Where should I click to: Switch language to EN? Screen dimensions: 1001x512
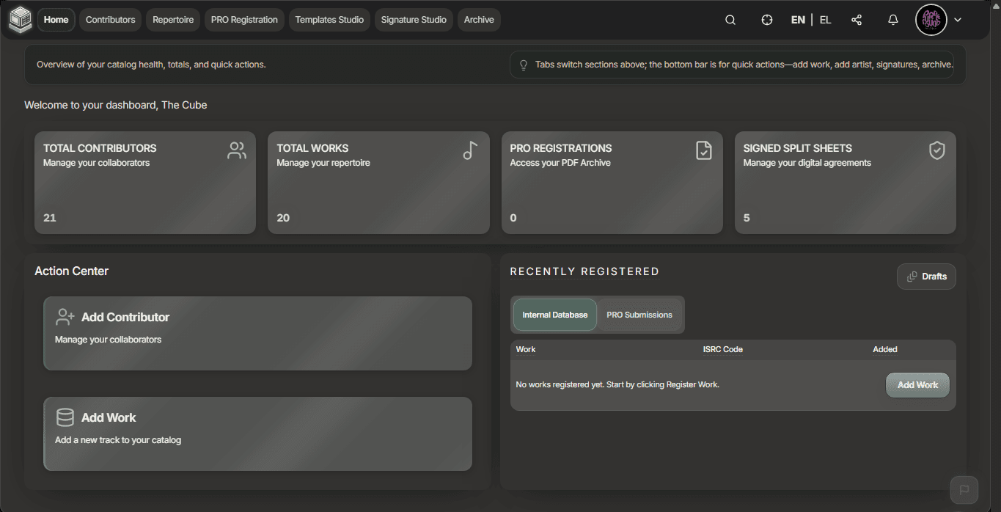798,20
